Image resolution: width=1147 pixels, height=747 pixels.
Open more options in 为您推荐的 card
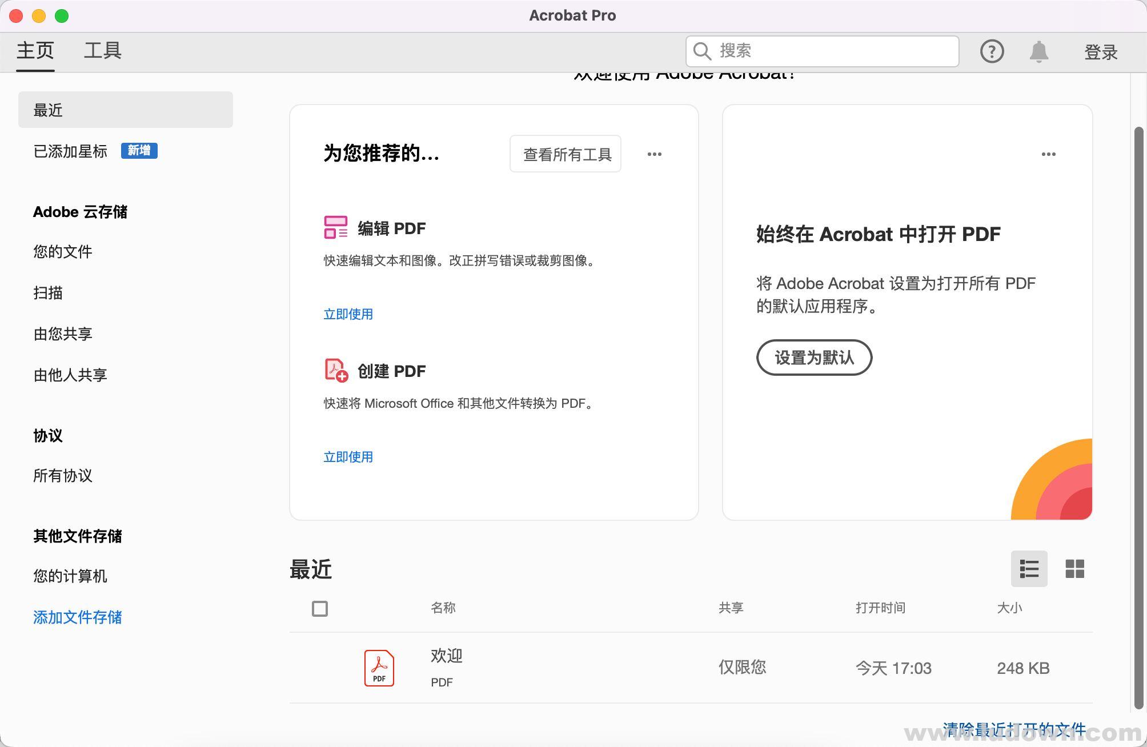[655, 154]
